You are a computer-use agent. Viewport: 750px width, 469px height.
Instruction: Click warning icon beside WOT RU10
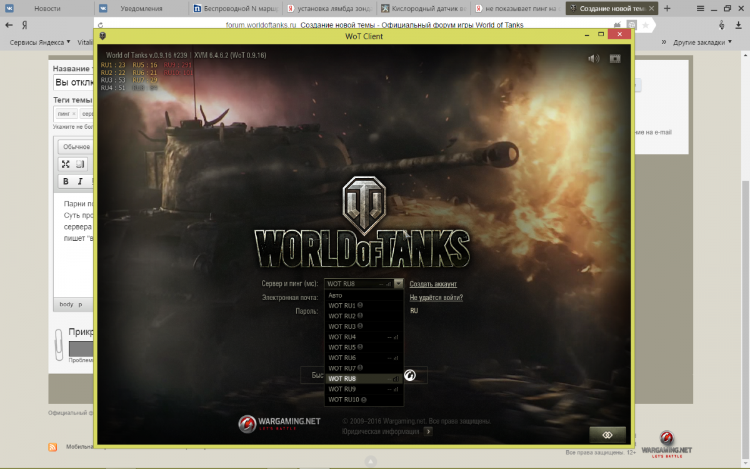pyautogui.click(x=364, y=400)
